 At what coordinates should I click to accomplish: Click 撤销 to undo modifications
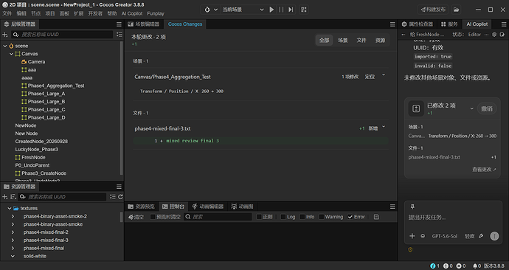point(487,108)
